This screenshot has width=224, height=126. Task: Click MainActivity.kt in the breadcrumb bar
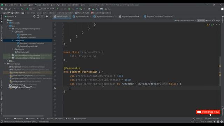tap(82, 13)
